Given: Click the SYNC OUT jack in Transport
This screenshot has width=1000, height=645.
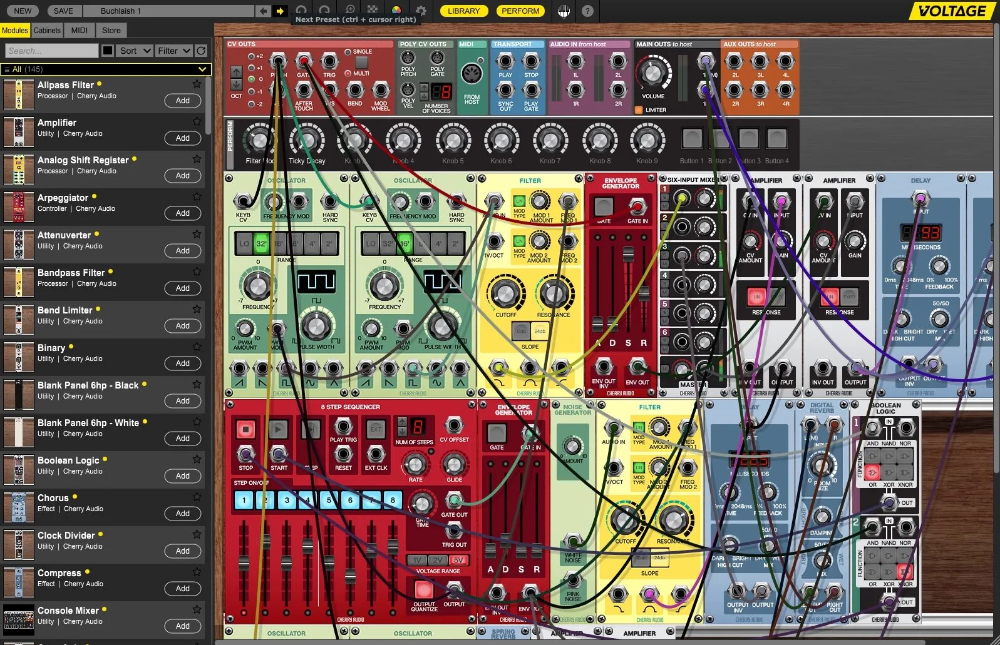Looking at the screenshot, I should [505, 90].
